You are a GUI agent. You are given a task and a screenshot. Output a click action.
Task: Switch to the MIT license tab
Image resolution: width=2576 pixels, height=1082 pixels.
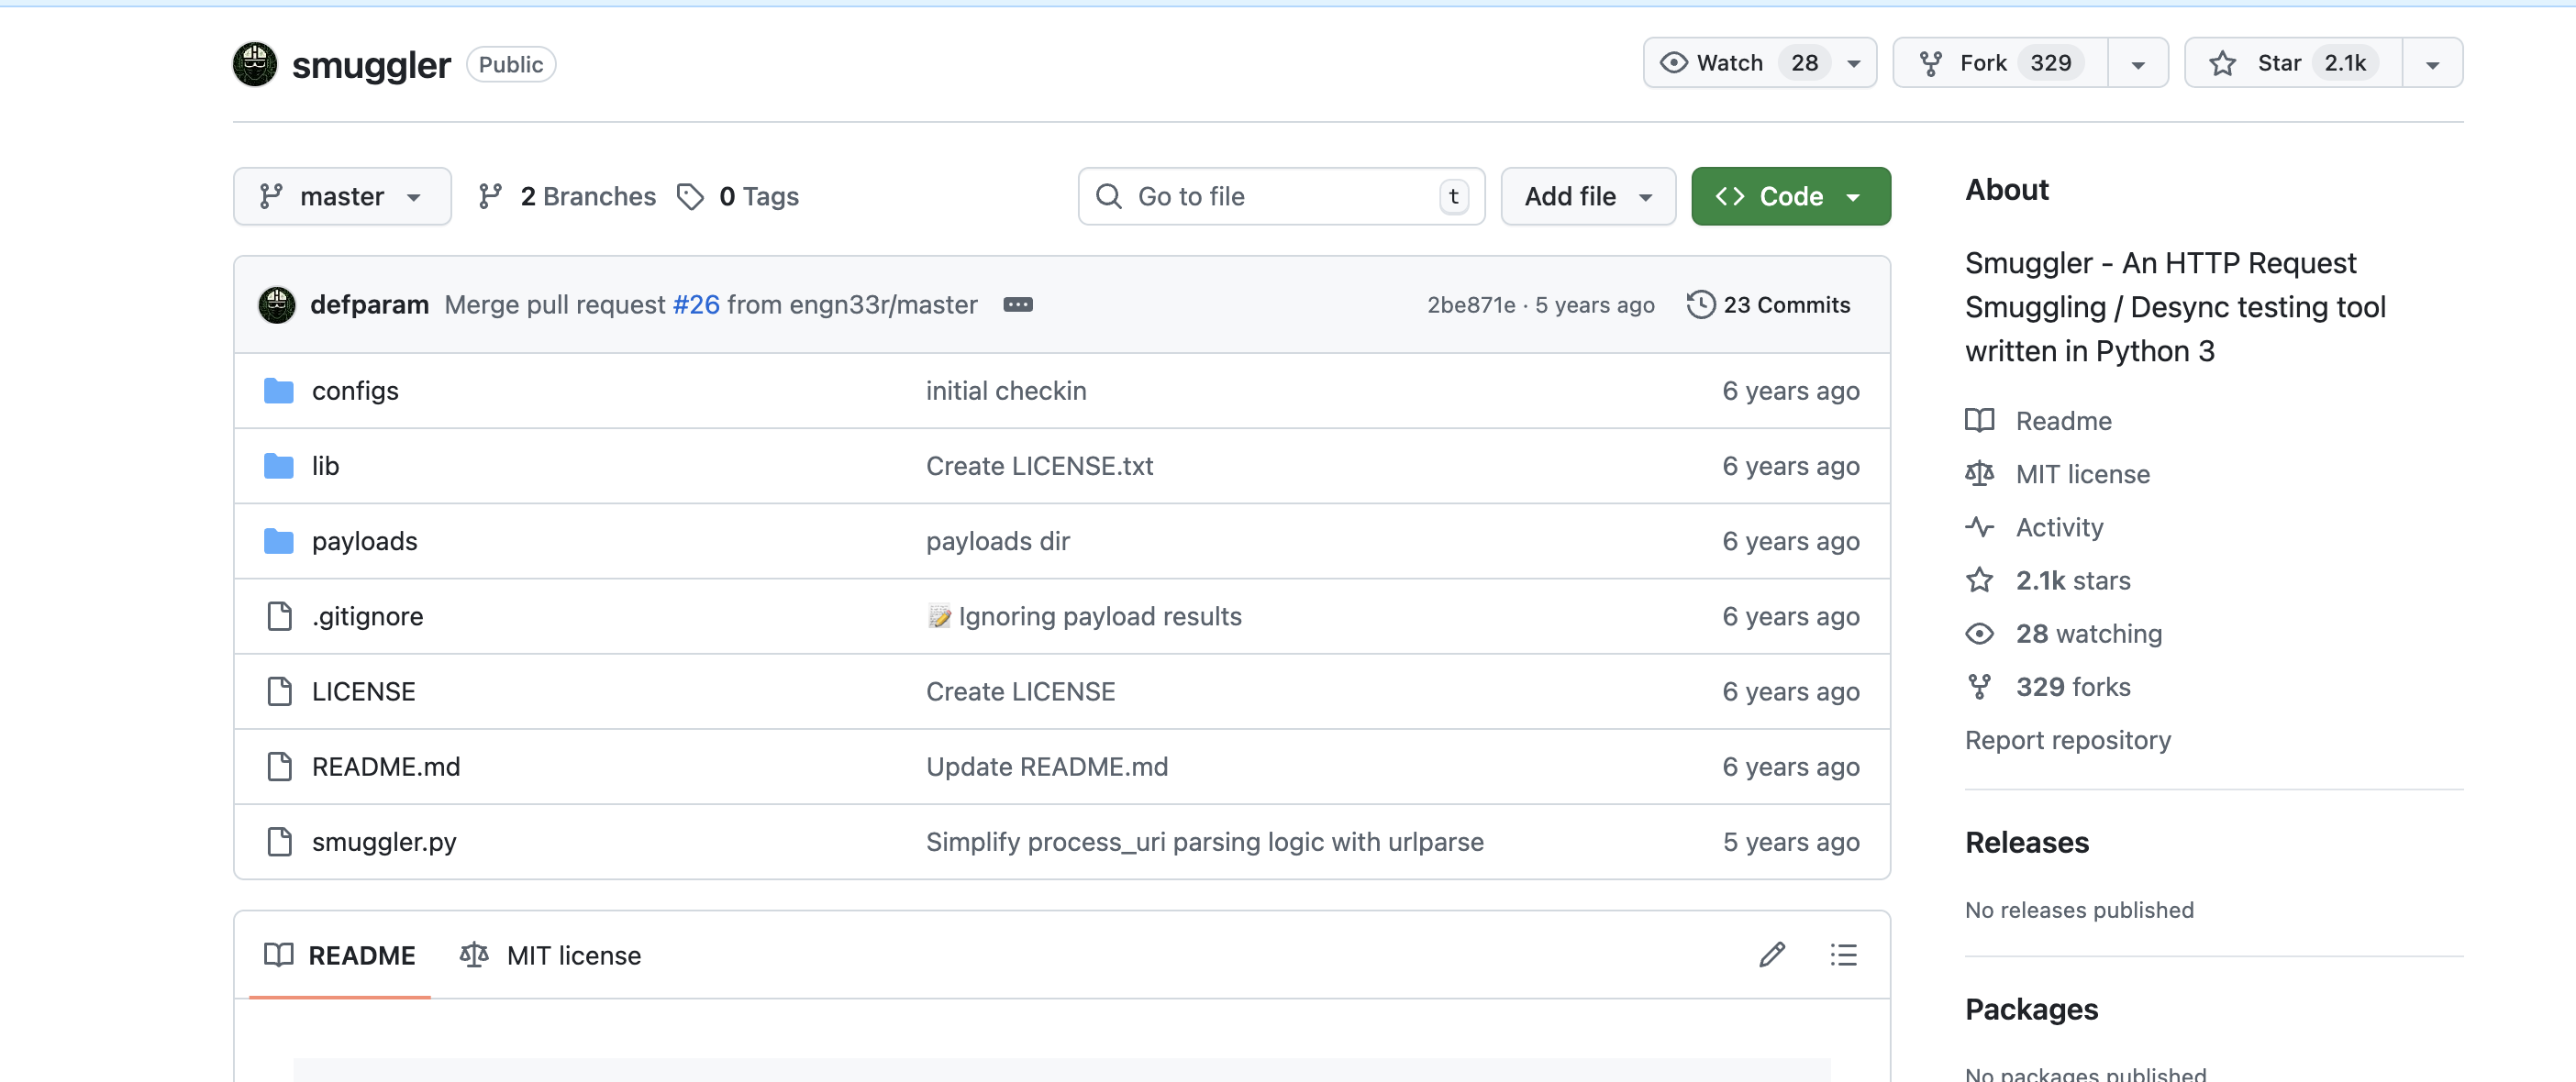click(551, 955)
